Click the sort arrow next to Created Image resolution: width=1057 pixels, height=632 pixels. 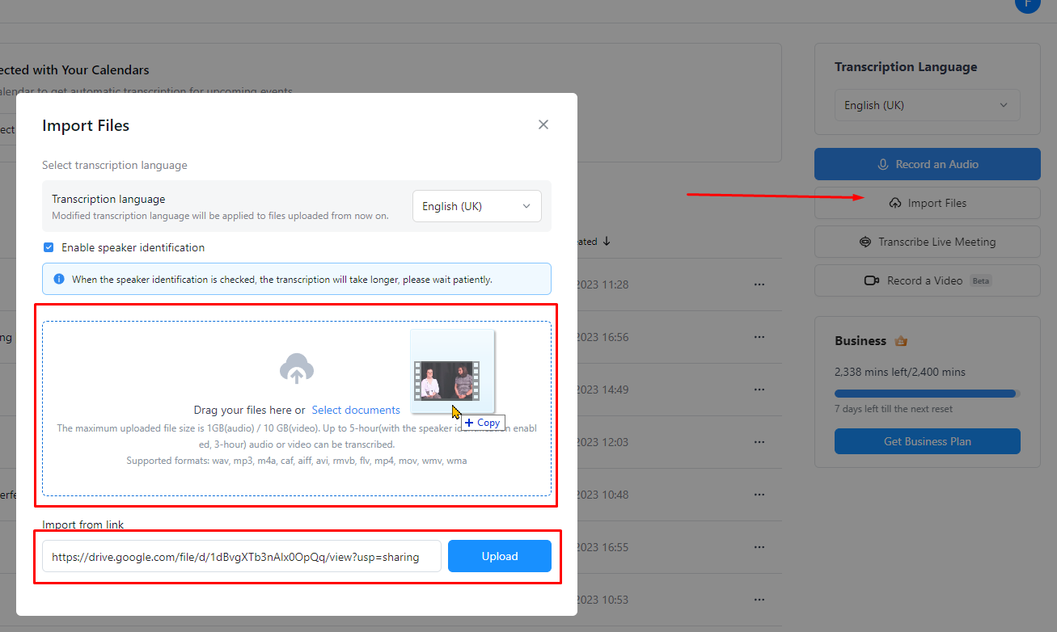pos(607,242)
